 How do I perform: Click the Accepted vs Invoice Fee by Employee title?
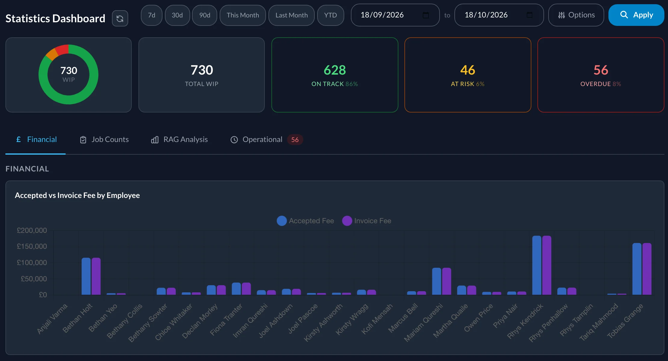pyautogui.click(x=77, y=195)
